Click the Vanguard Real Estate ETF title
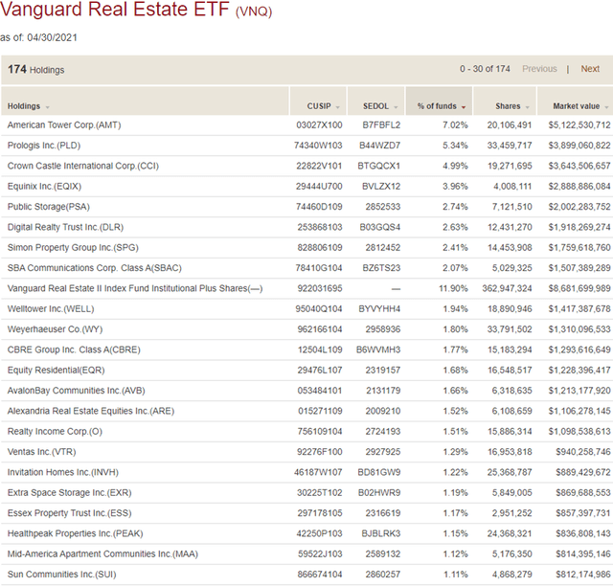Screen dimensions: 613x586 [115, 10]
